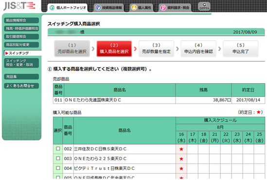Click the 個人ポートフォリオ tab's green icon
Screen dimensions: 267x180
coord(52,8)
